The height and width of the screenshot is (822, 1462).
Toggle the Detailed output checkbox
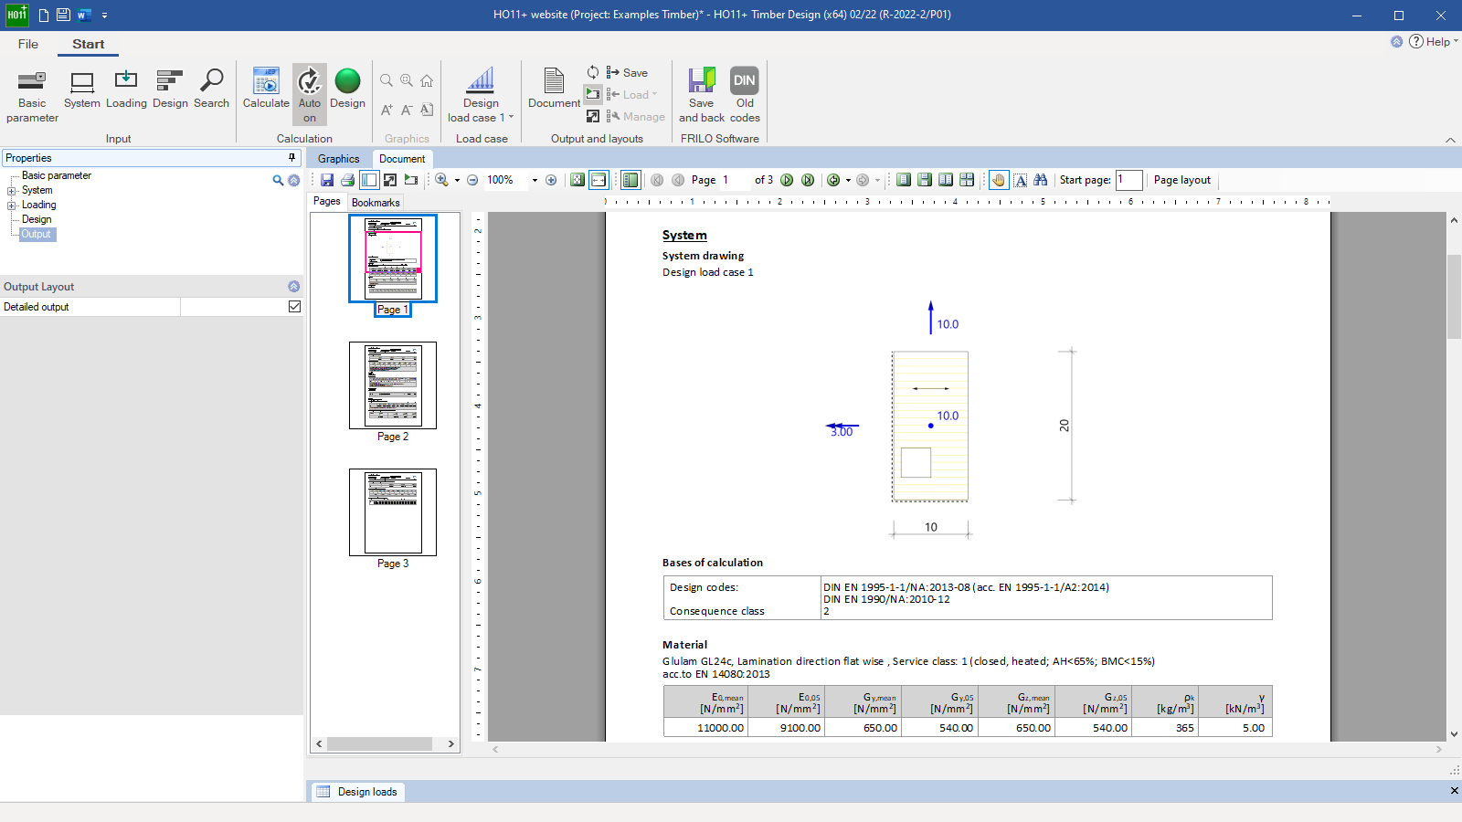[294, 307]
